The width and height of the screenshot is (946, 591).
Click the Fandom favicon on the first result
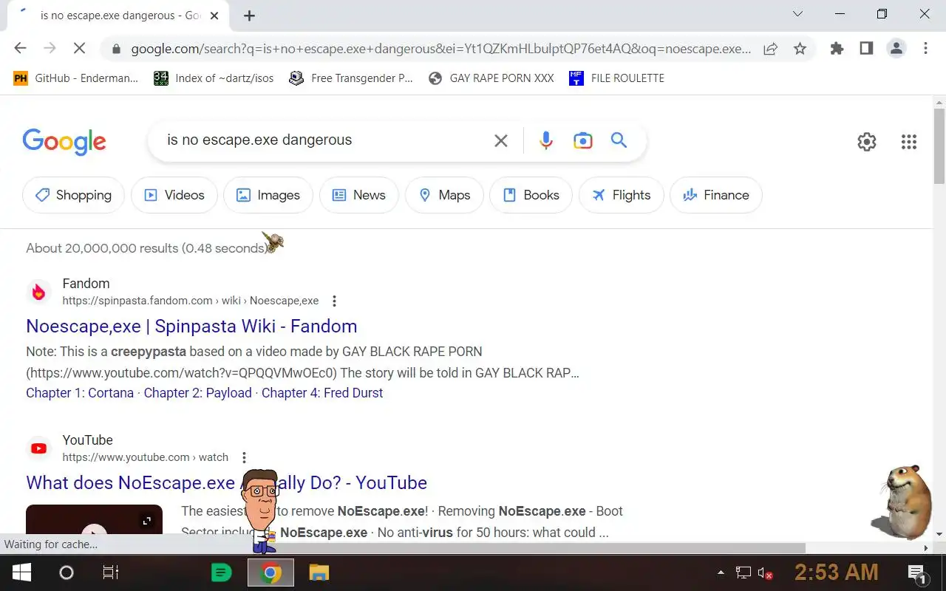(39, 293)
